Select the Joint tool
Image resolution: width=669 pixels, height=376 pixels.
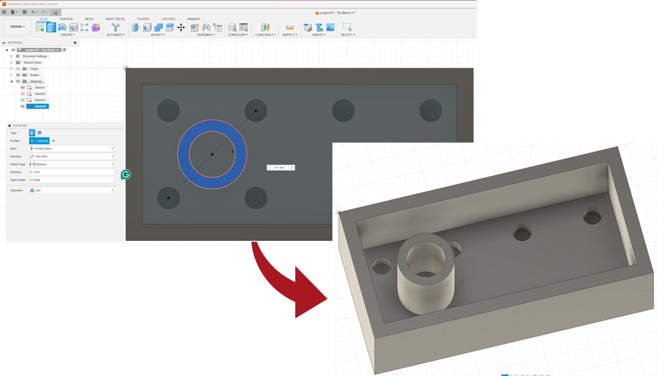click(x=206, y=28)
